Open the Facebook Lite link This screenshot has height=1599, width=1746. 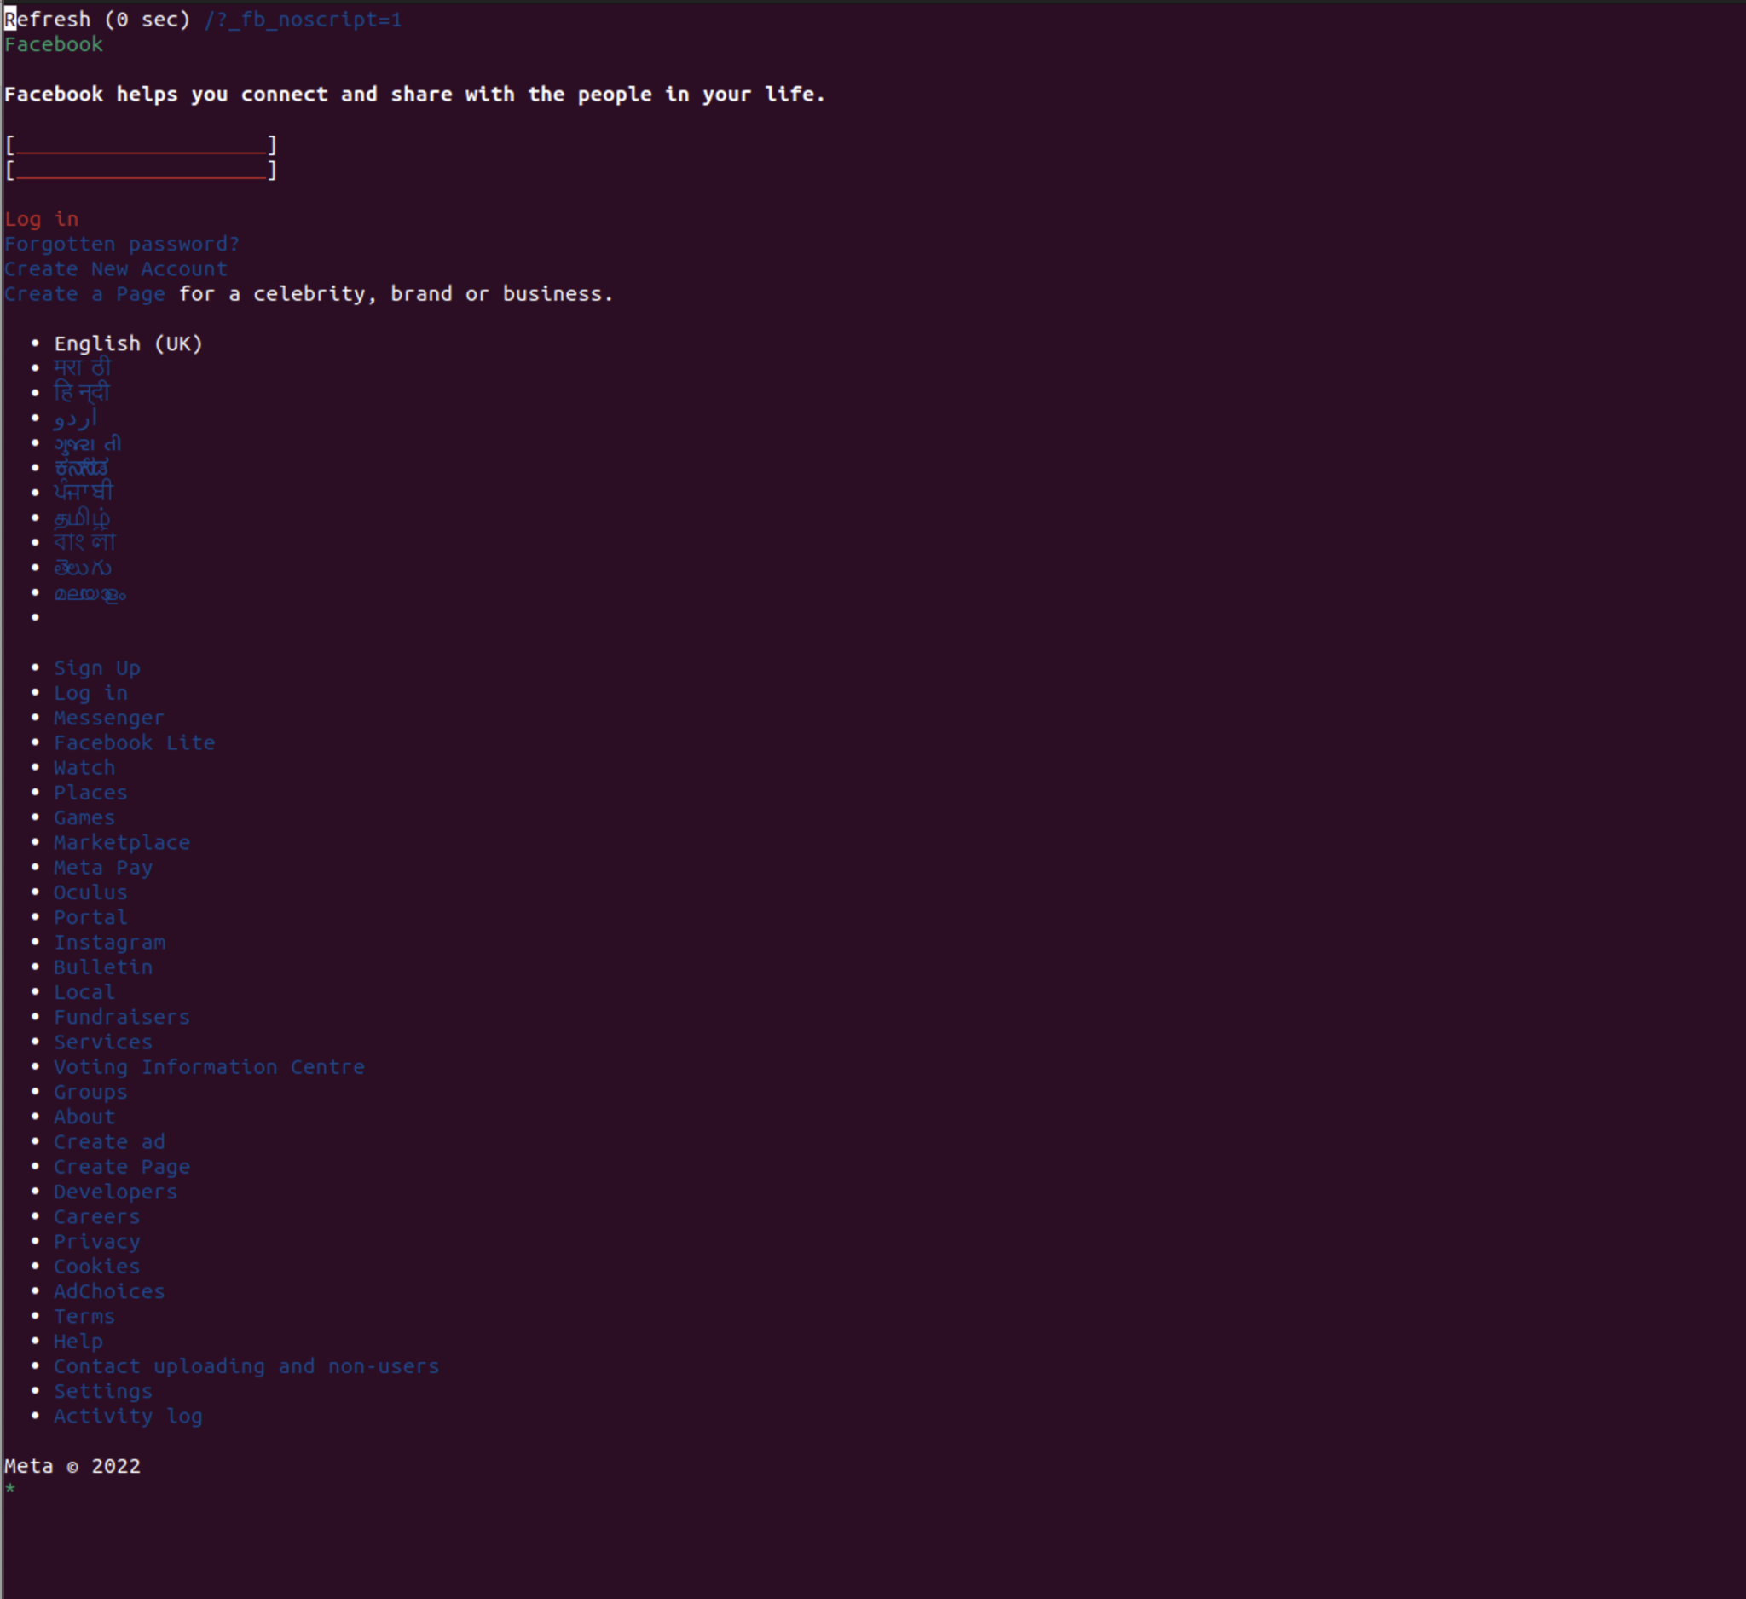pyautogui.click(x=134, y=742)
